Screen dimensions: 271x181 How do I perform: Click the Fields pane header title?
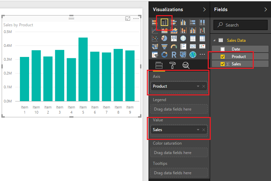coord(221,9)
